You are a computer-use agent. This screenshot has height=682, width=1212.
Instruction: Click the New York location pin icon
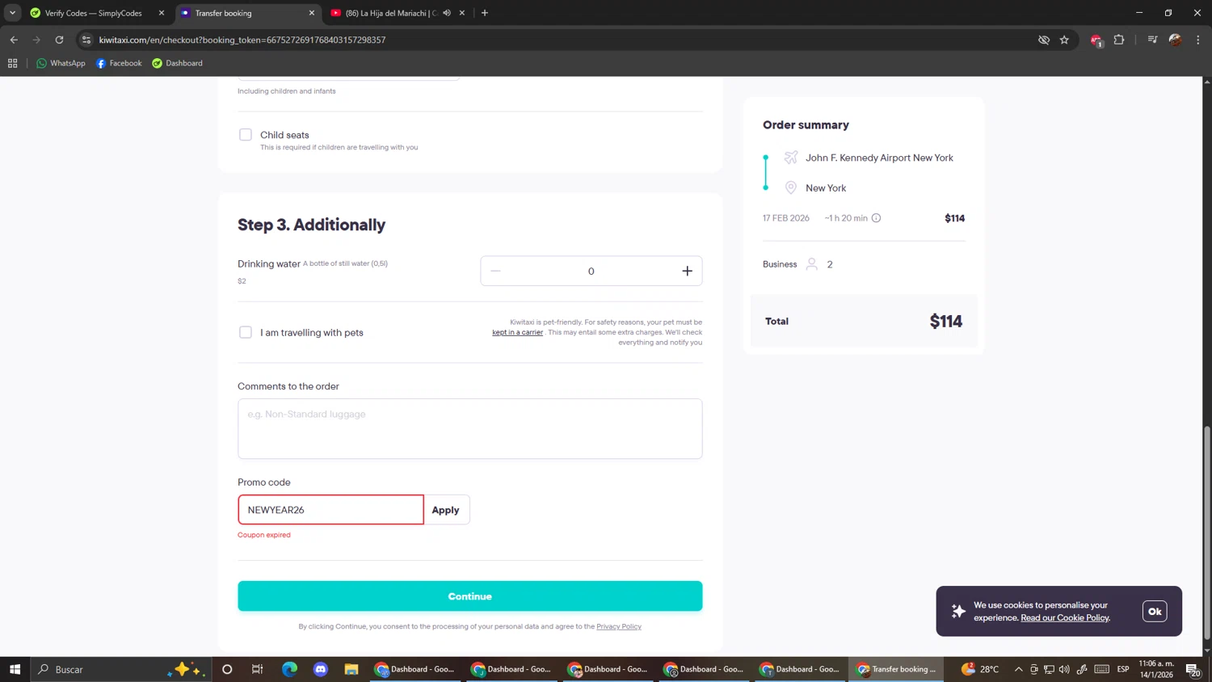point(791,187)
